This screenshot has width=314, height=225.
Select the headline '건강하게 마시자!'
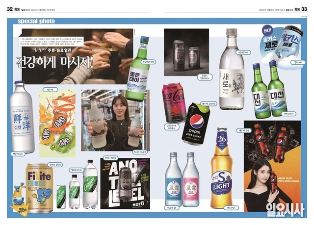click(55, 62)
